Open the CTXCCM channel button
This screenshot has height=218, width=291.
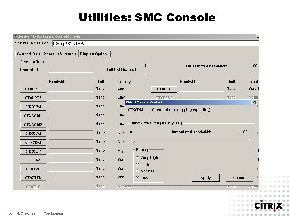click(x=33, y=134)
